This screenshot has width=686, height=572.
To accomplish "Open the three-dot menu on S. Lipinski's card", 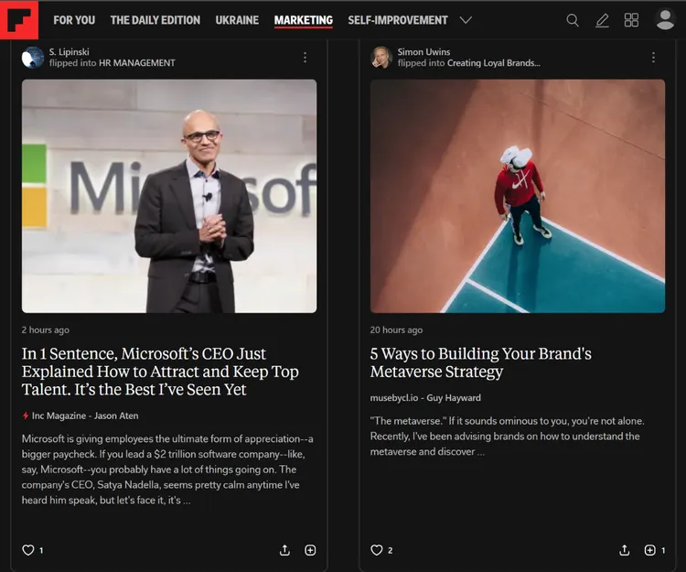I will coord(305,58).
